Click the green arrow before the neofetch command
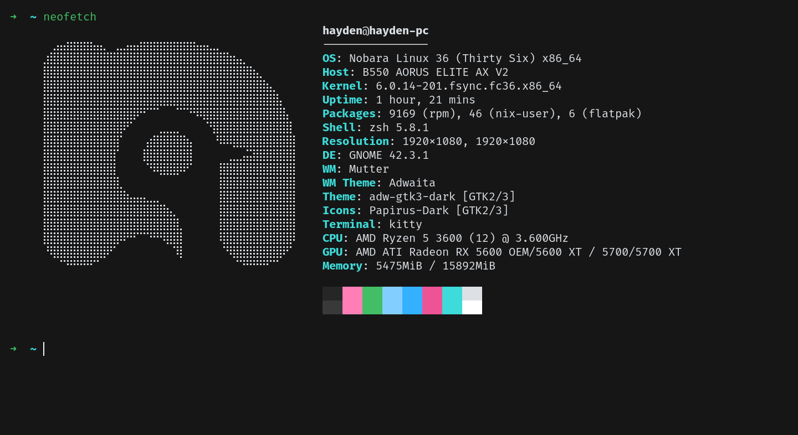The width and height of the screenshot is (798, 435). click(13, 17)
